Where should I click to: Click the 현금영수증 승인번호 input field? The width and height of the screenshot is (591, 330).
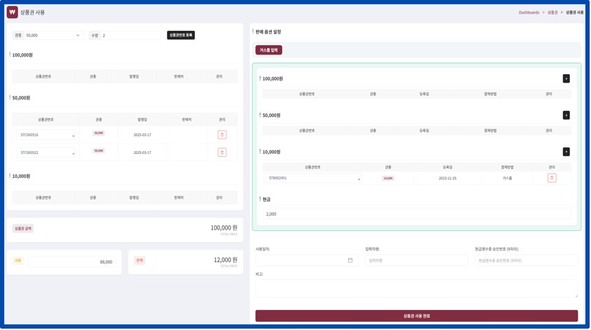coord(526,261)
